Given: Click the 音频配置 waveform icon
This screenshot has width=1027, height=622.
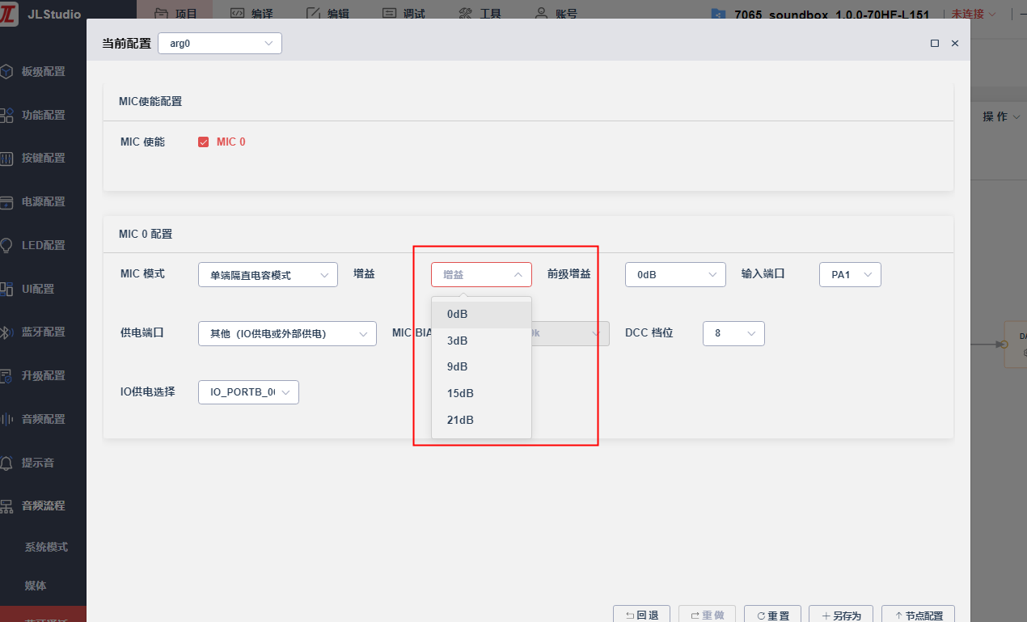Looking at the screenshot, I should tap(6, 419).
